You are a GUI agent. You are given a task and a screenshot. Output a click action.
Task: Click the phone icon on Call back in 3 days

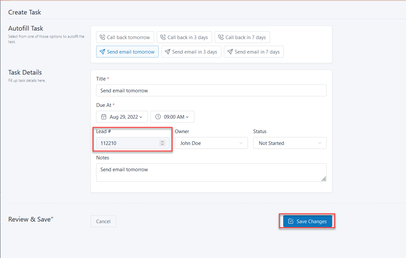(163, 37)
